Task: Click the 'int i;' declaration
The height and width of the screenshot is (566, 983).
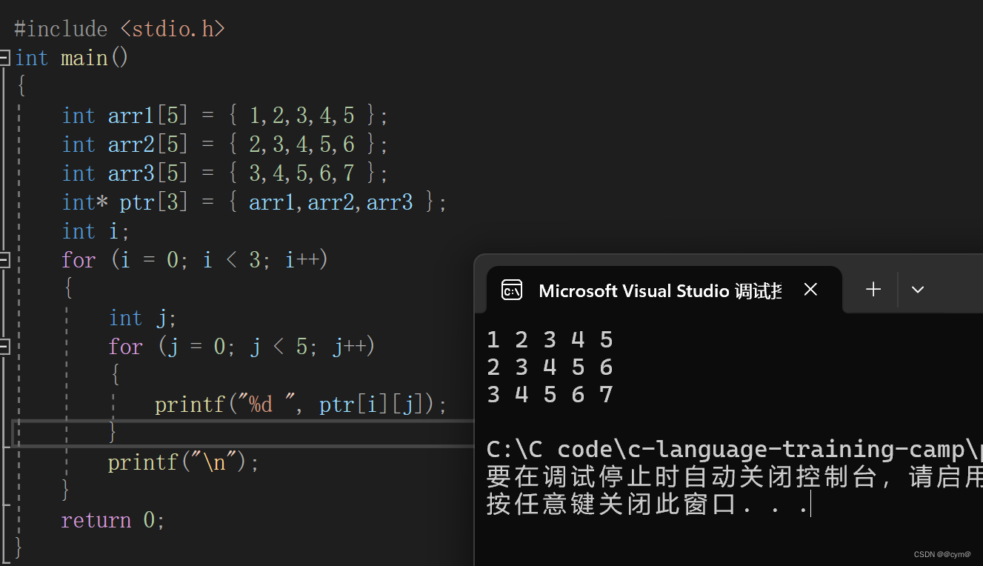Action: (x=96, y=231)
